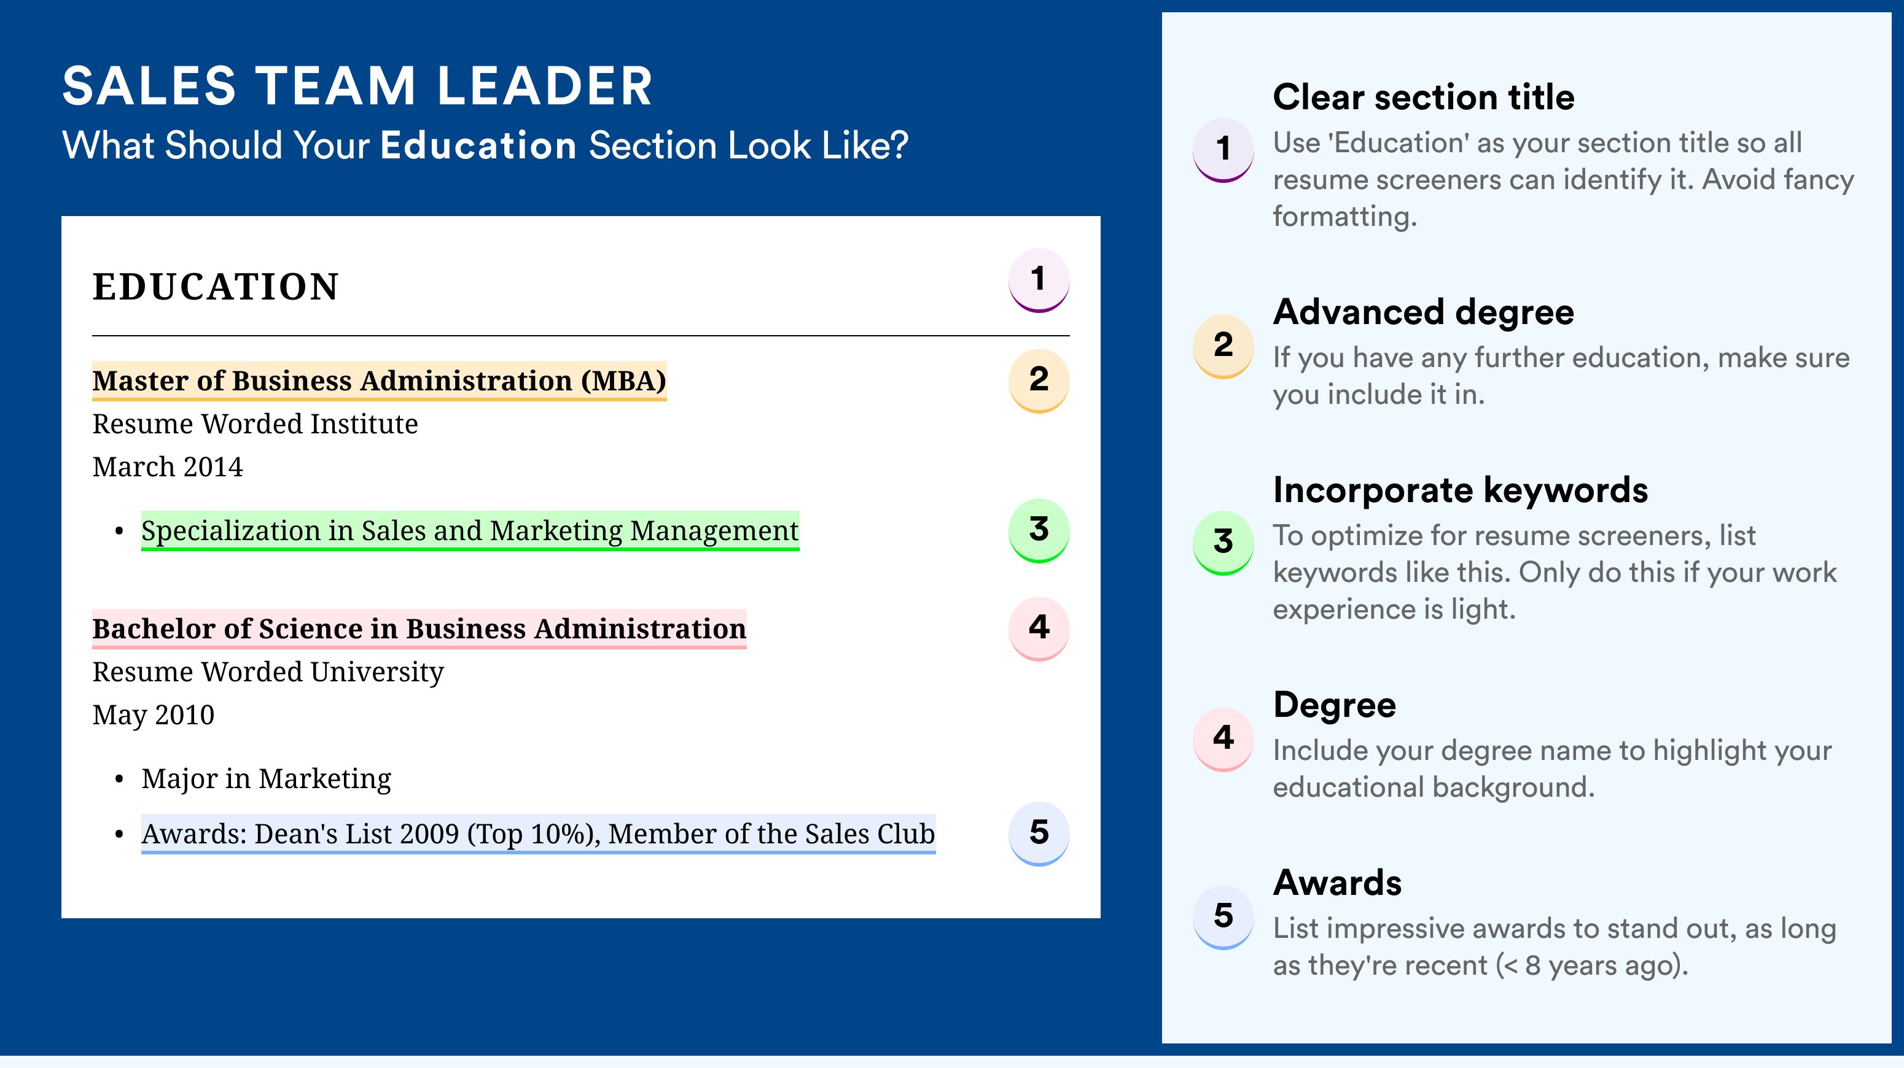Click pink badge 4 beside Bachelor degree

point(1039,628)
